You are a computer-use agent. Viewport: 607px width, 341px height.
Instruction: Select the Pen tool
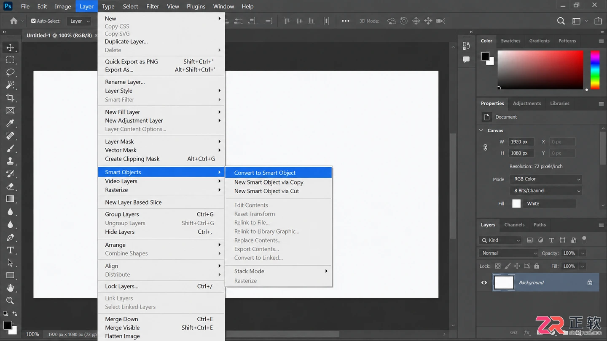pos(10,237)
